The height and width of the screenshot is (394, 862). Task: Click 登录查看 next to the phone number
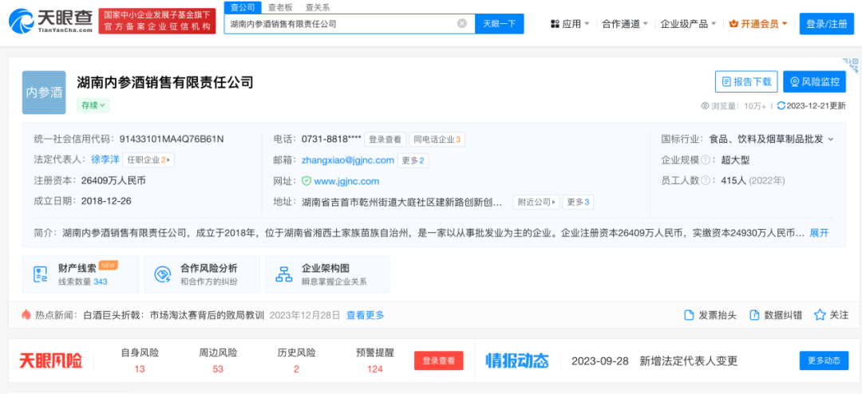(385, 140)
